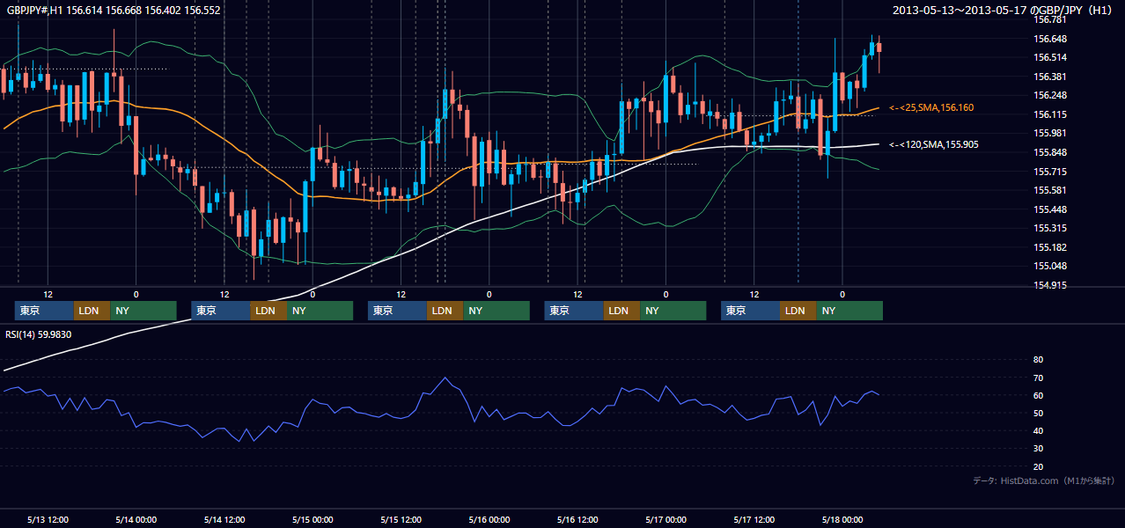Click the 5/15 00:00 time axis label
1125x528 pixels.
pos(312,519)
